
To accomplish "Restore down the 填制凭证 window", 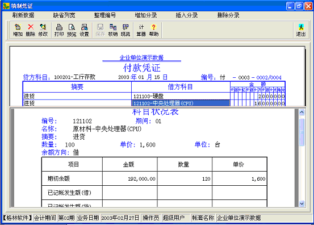I will click(x=299, y=6).
